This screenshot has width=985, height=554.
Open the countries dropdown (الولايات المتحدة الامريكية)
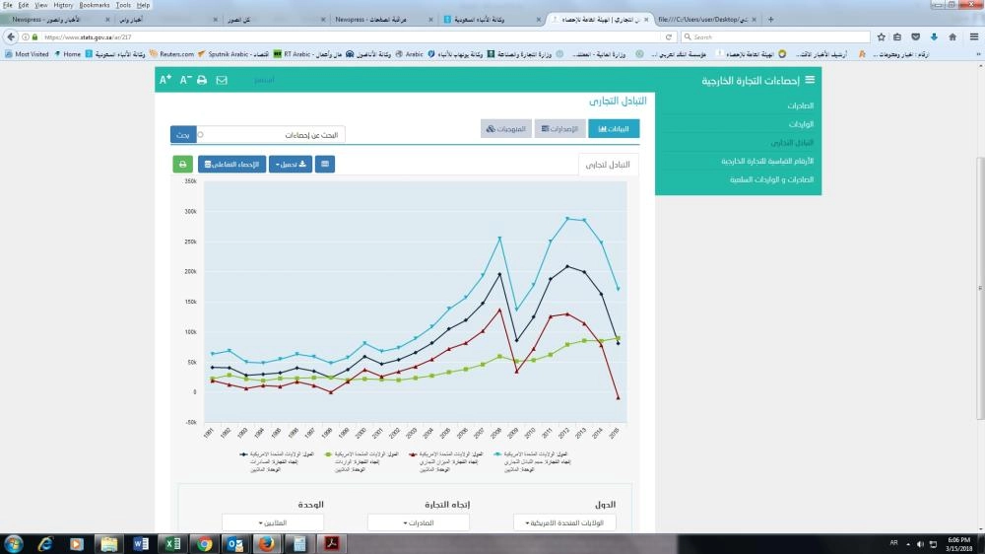pyautogui.click(x=564, y=522)
